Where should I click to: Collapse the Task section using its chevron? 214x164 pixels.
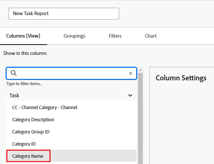pyautogui.click(x=130, y=95)
